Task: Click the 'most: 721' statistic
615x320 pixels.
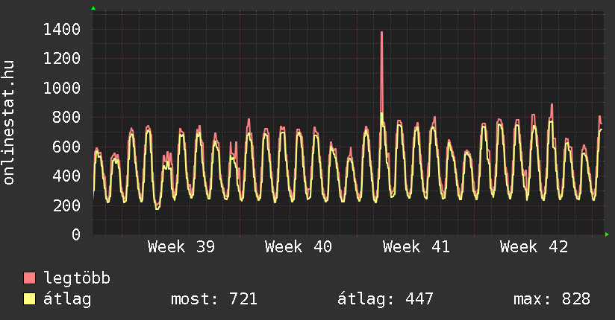Action: (214, 299)
